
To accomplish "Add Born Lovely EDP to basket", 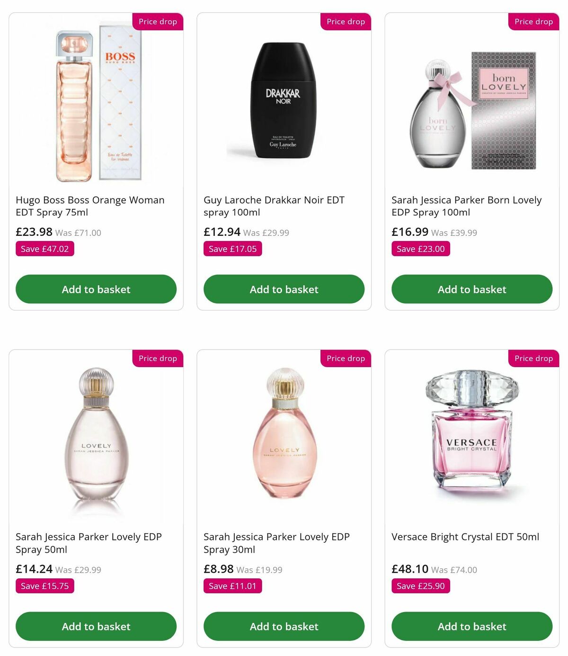I will (x=471, y=289).
